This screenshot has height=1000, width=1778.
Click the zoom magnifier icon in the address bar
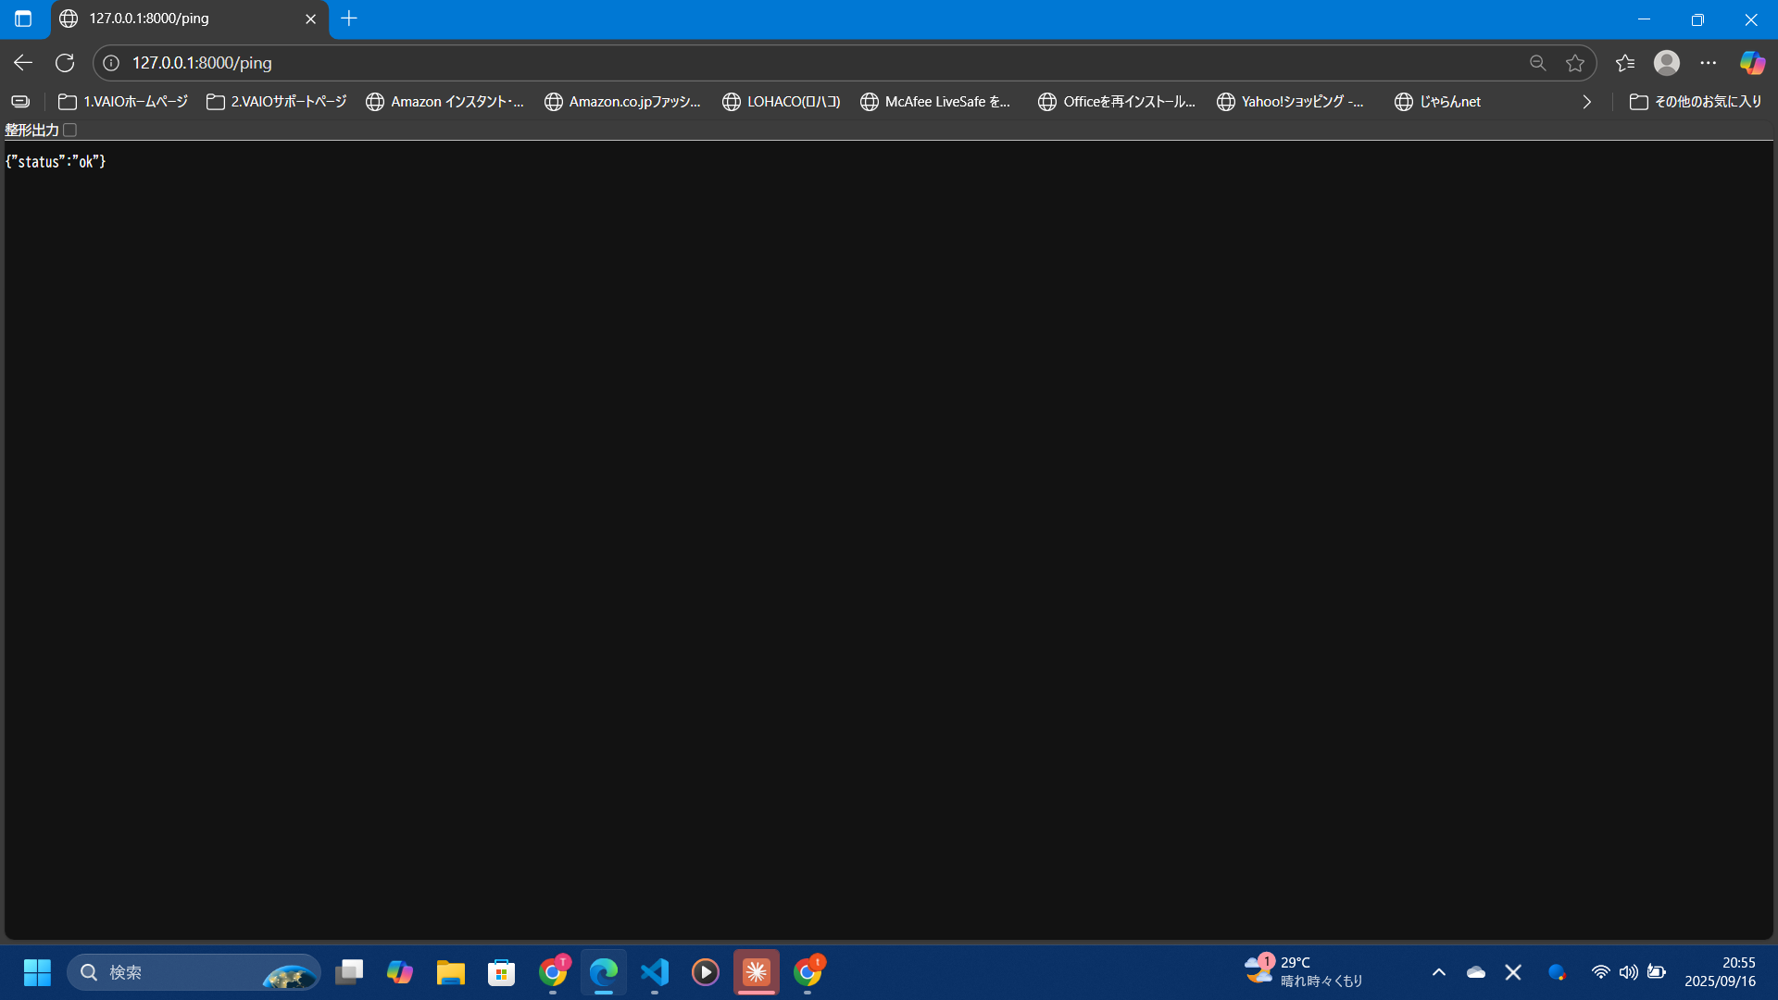pyautogui.click(x=1537, y=63)
